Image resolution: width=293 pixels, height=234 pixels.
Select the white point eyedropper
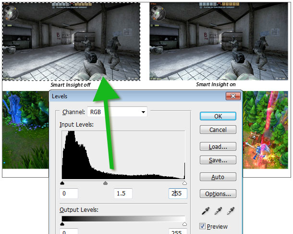(231, 211)
